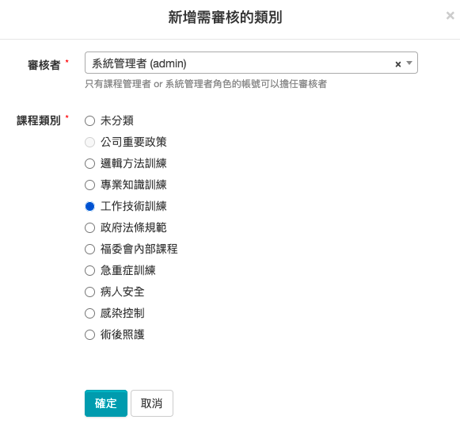This screenshot has width=460, height=435.
Task: Choose the 專業知識訓練 category
Action: [x=89, y=185]
